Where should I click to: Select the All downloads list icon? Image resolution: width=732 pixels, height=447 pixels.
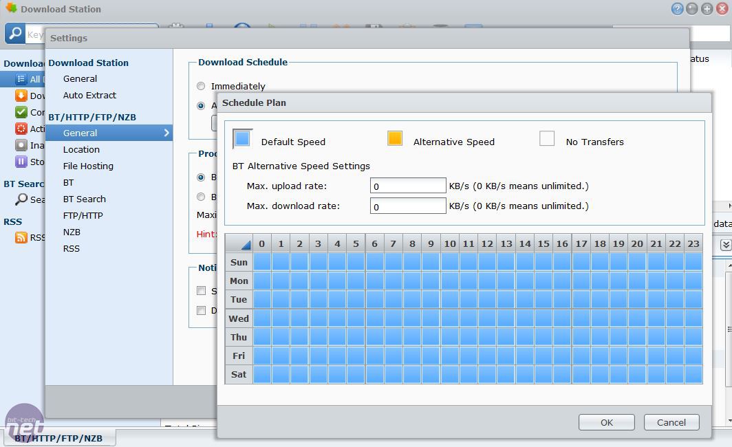coord(21,79)
